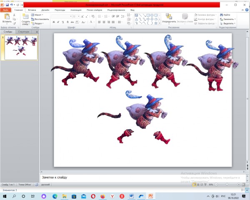This screenshot has height=200, width=250.
Task: Open the Файл file tab
Action: [x=5, y=10]
